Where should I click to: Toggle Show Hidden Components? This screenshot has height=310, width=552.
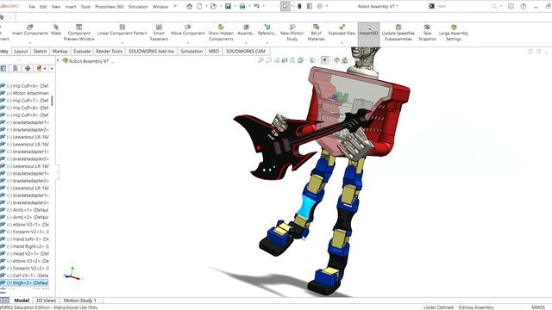coord(221,33)
